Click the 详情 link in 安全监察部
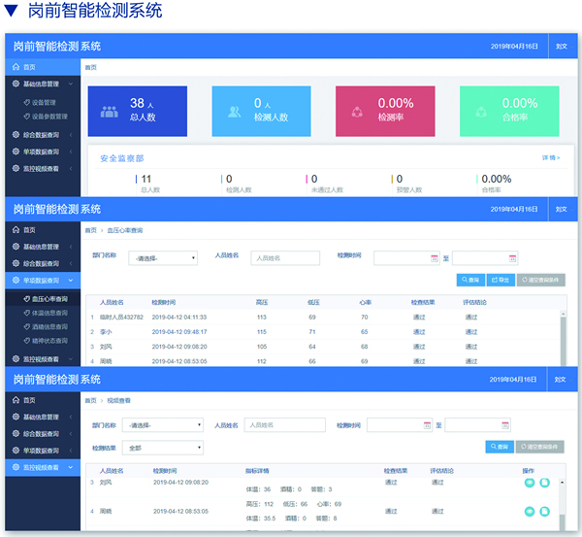 tap(551, 156)
